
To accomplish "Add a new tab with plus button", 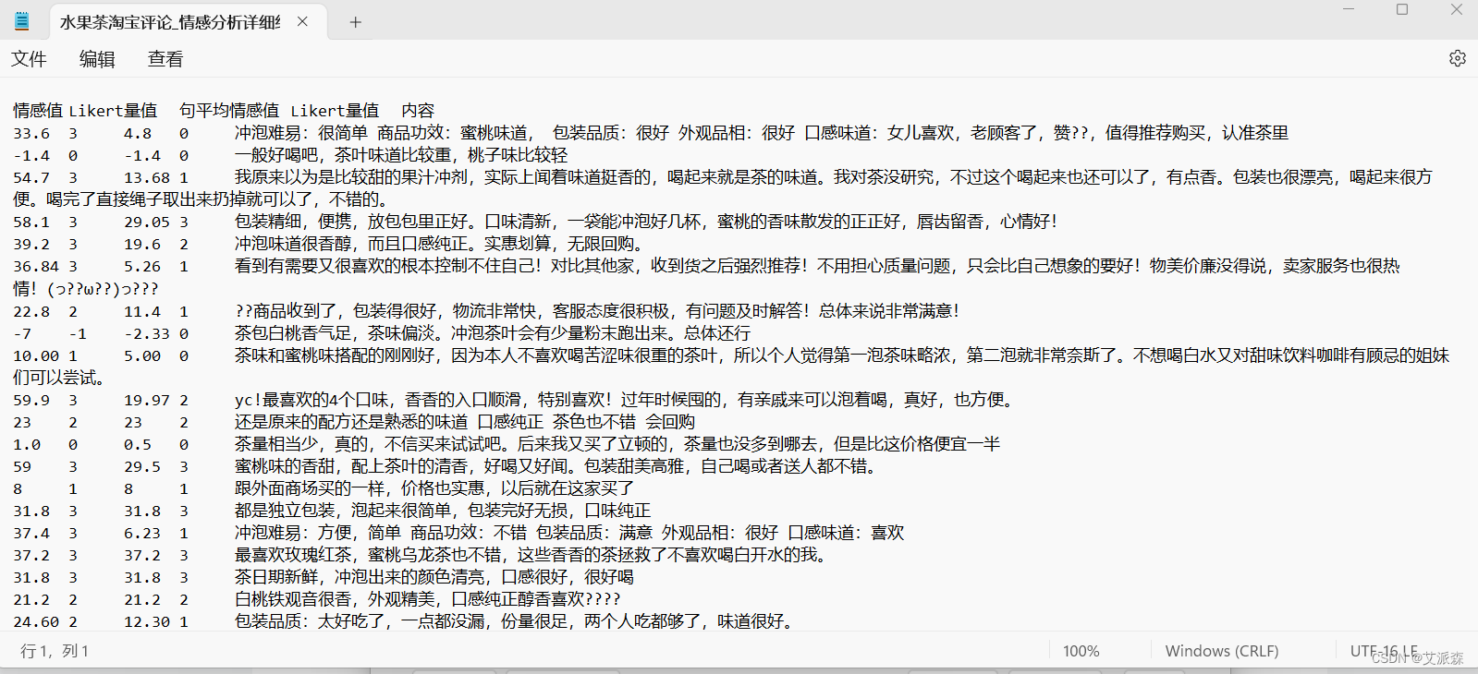I will [356, 22].
